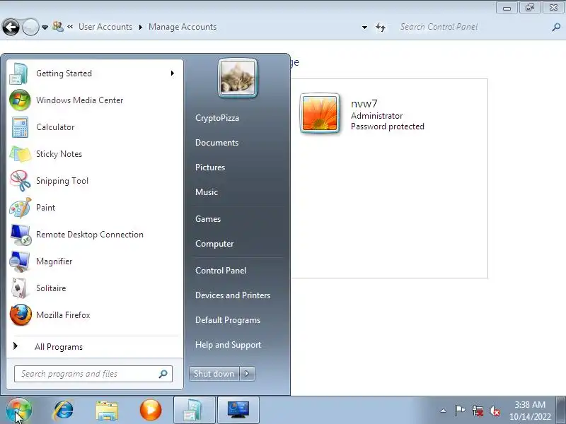Open Remote Desktop Connection icon
Viewport: 566px width, 424px height.
[x=21, y=235]
